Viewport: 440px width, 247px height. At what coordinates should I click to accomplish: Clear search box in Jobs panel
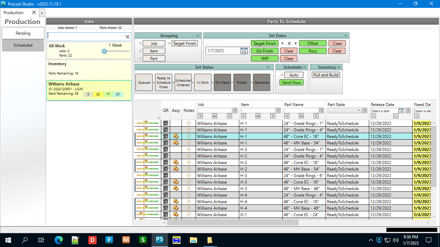tap(128, 37)
